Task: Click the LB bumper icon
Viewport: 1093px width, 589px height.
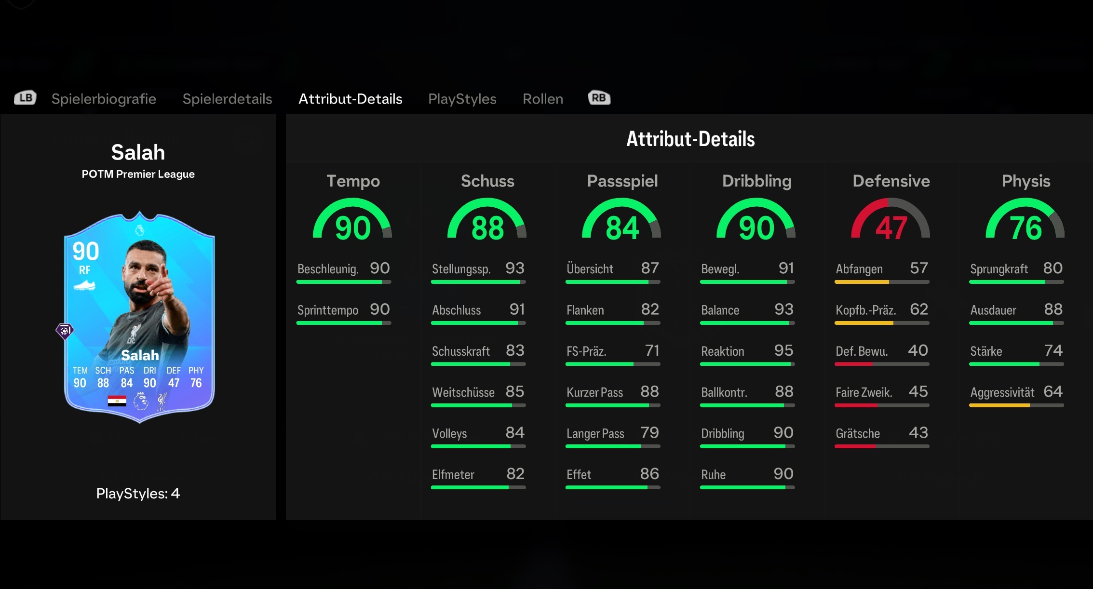Action: point(25,98)
